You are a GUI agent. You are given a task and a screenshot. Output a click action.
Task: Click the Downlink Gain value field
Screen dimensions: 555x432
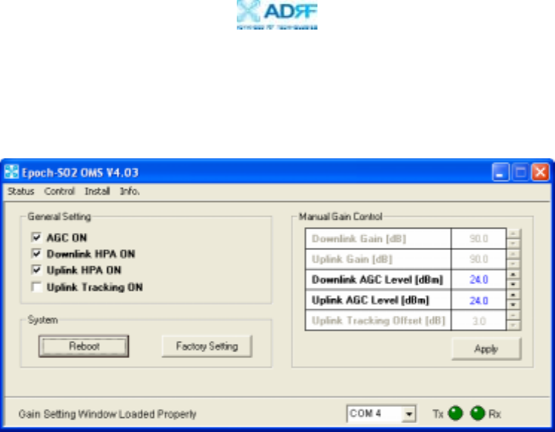pos(479,239)
